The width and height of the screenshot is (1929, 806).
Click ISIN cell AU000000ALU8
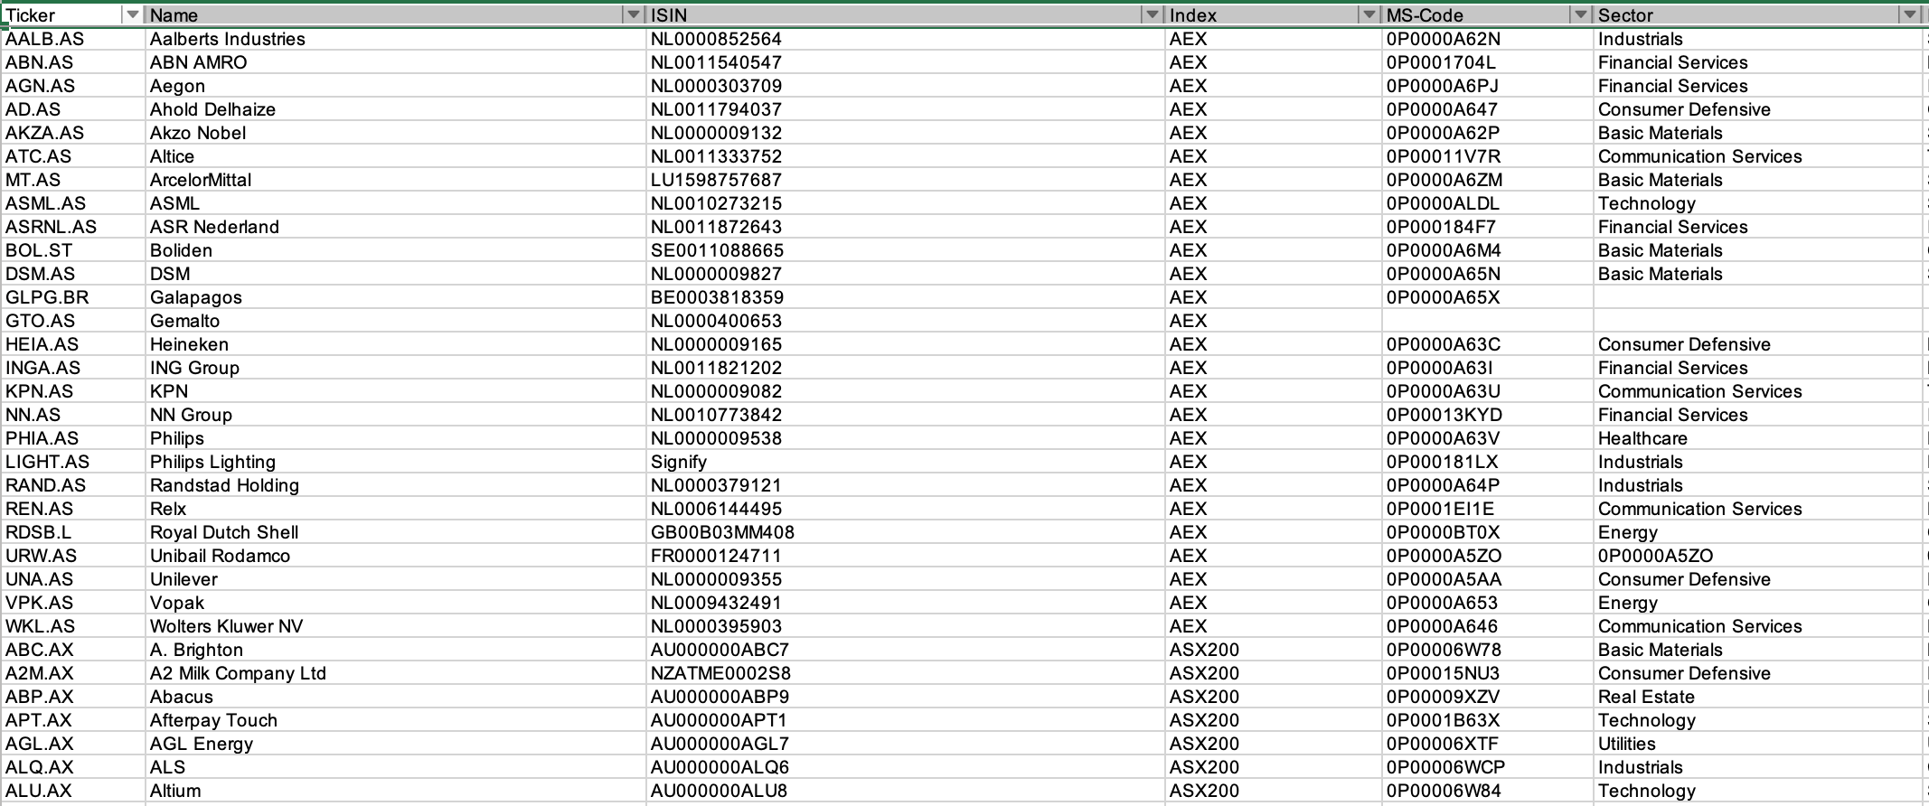(906, 791)
